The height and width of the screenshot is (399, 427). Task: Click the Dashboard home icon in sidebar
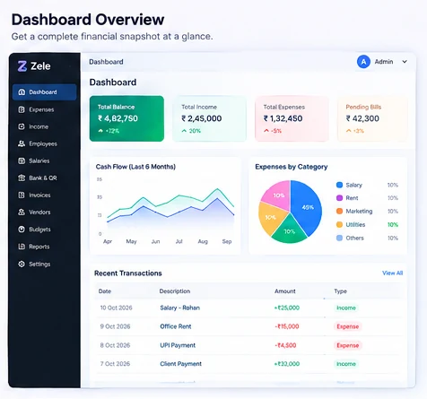[x=22, y=92]
